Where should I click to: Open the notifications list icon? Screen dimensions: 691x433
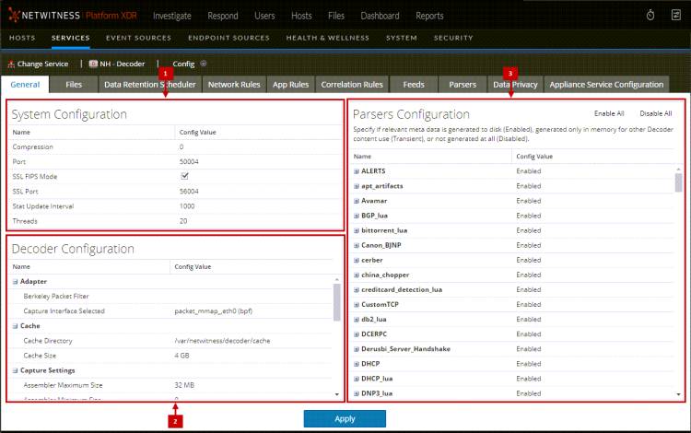pos(673,16)
